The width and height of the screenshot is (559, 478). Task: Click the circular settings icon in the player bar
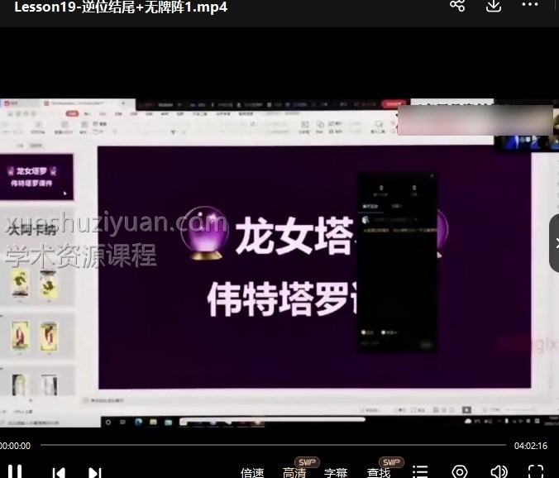[x=460, y=472]
